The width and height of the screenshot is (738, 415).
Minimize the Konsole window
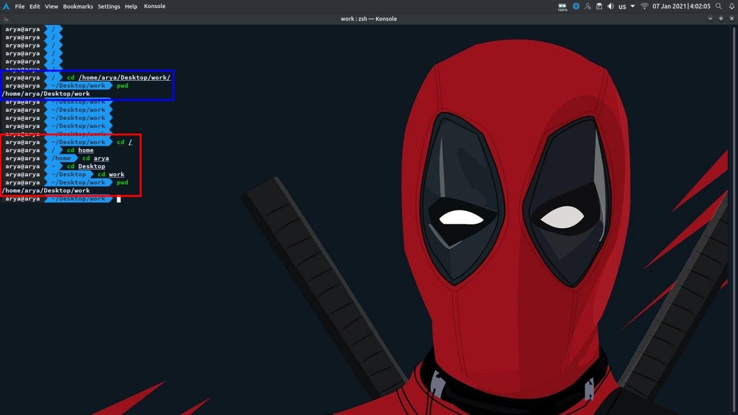(x=710, y=18)
